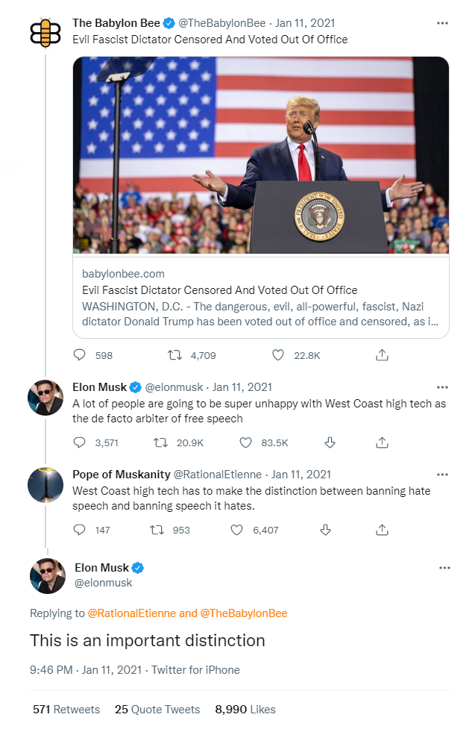Open more options on Pope of Muskanity tweet
This screenshot has width=472, height=732.
[x=442, y=475]
